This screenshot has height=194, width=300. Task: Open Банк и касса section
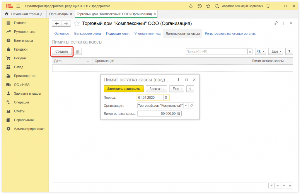(23, 41)
